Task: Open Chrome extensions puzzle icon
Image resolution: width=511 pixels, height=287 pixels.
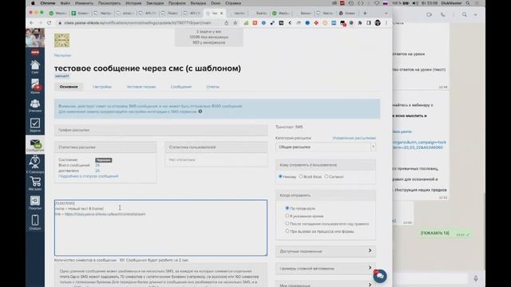Action: [360, 23]
